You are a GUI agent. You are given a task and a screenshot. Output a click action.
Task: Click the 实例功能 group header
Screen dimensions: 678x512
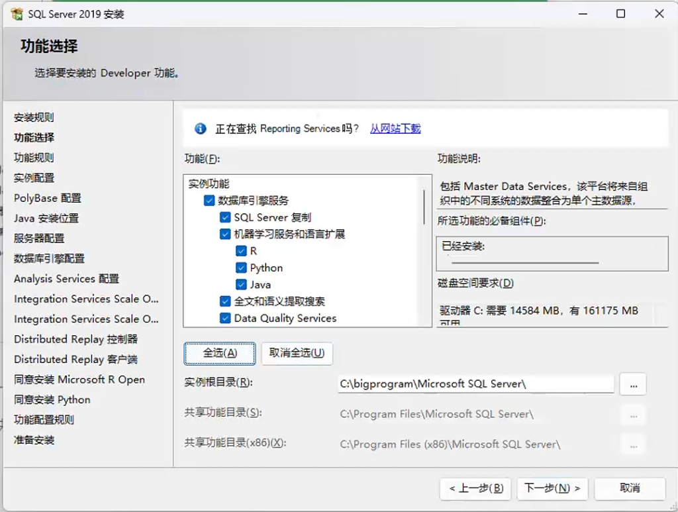point(209,183)
